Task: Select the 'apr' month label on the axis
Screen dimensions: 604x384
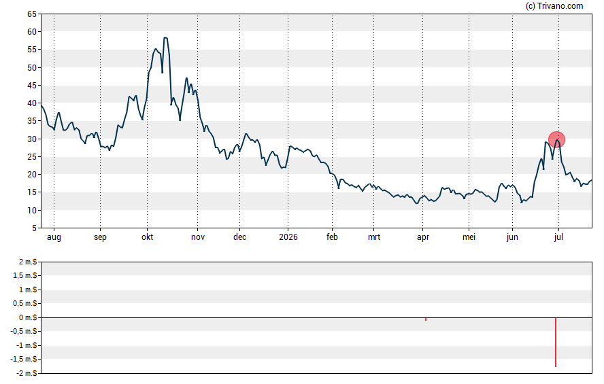Action: pos(422,237)
